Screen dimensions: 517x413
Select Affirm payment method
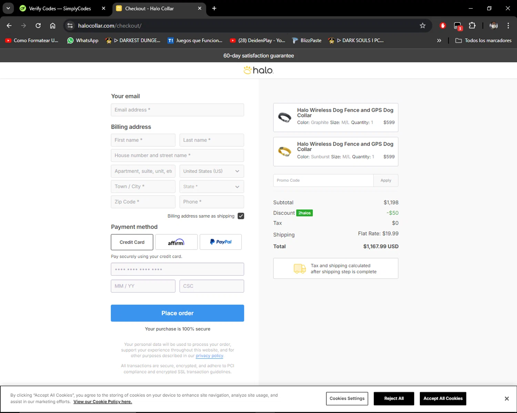[x=176, y=242]
